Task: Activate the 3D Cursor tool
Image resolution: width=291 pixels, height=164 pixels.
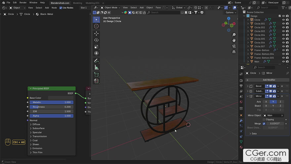Action: pyautogui.click(x=96, y=26)
